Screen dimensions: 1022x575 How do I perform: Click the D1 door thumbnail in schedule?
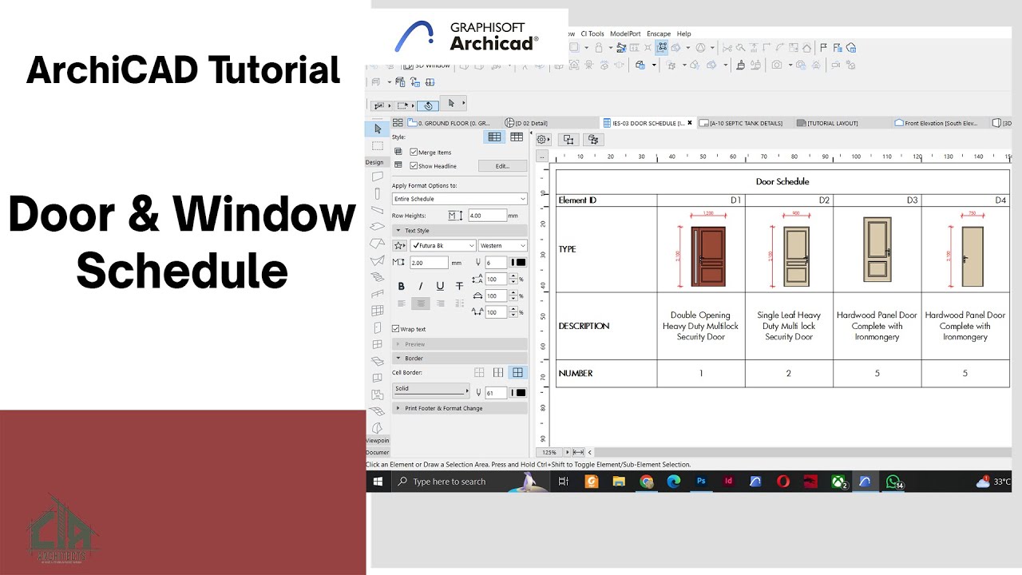click(x=707, y=256)
